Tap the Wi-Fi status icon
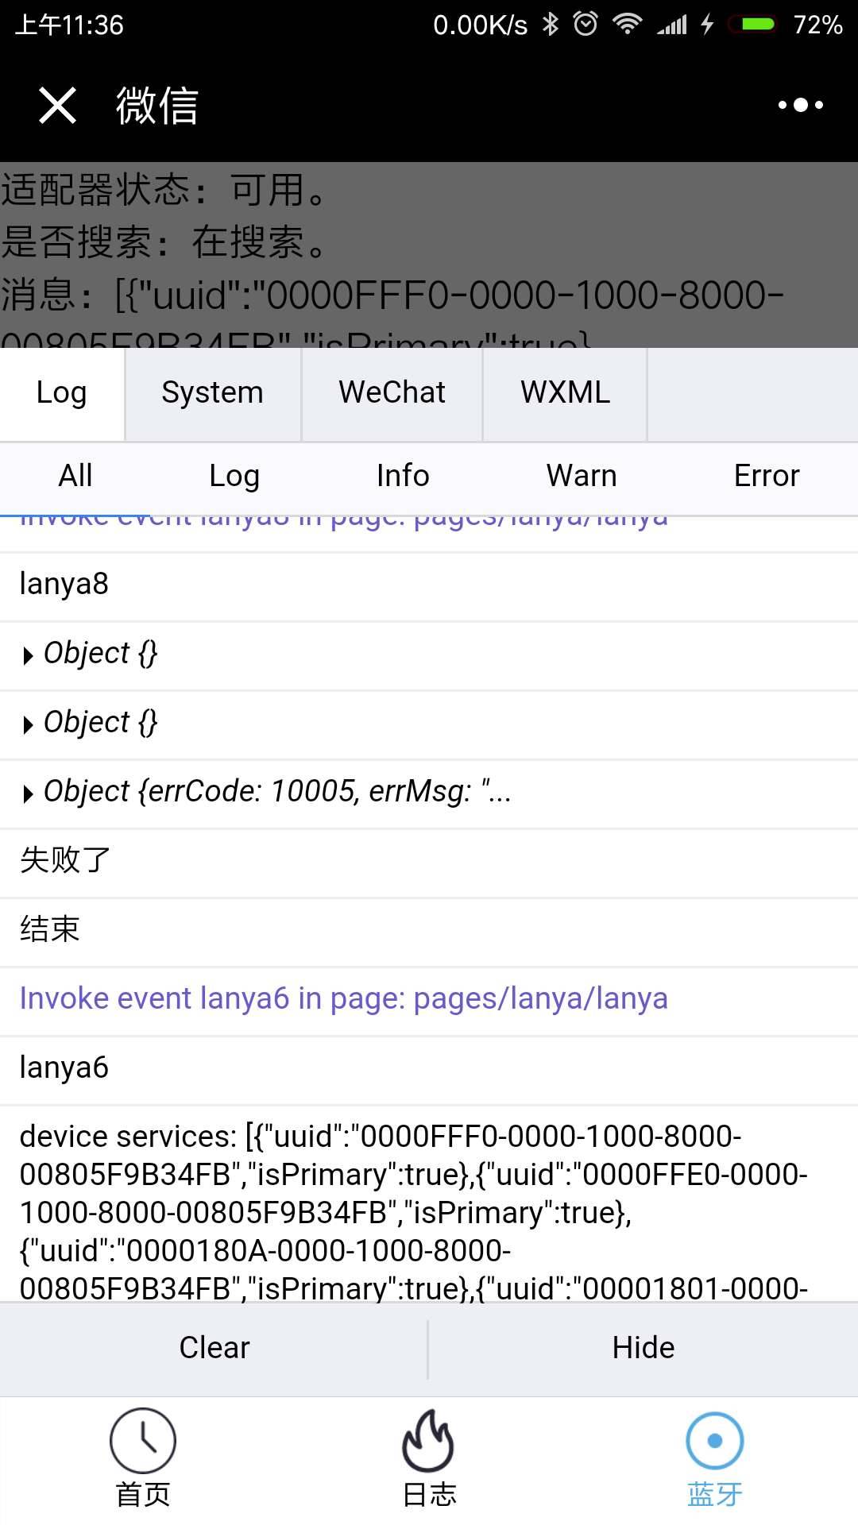This screenshot has height=1525, width=858. pyautogui.click(x=628, y=25)
